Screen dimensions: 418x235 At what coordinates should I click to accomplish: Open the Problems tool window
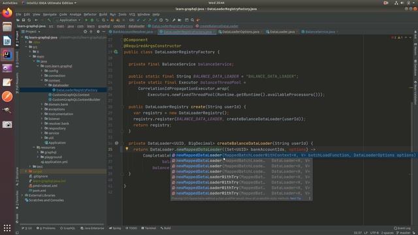click(x=46, y=228)
